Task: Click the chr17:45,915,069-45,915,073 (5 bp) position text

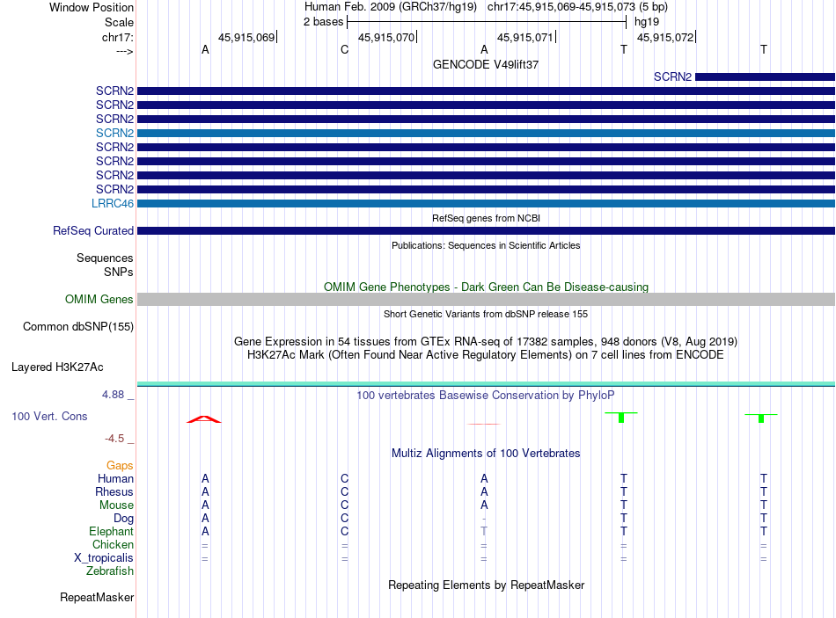Action: 577,7
